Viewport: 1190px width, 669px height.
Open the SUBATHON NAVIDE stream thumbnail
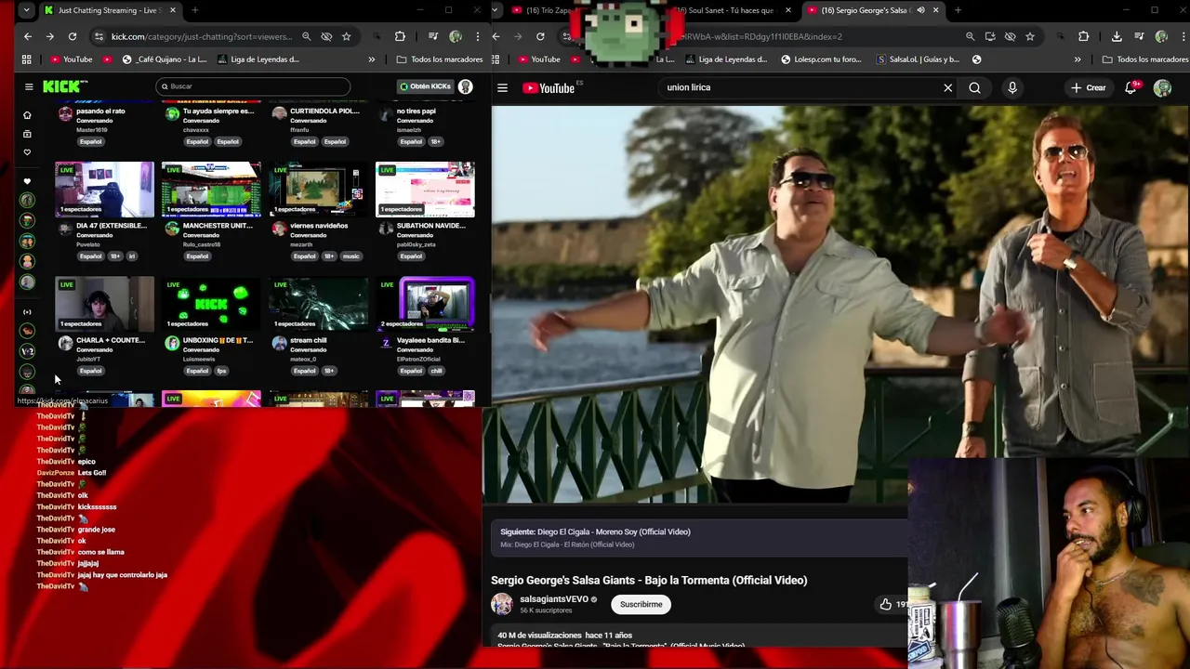click(x=425, y=189)
